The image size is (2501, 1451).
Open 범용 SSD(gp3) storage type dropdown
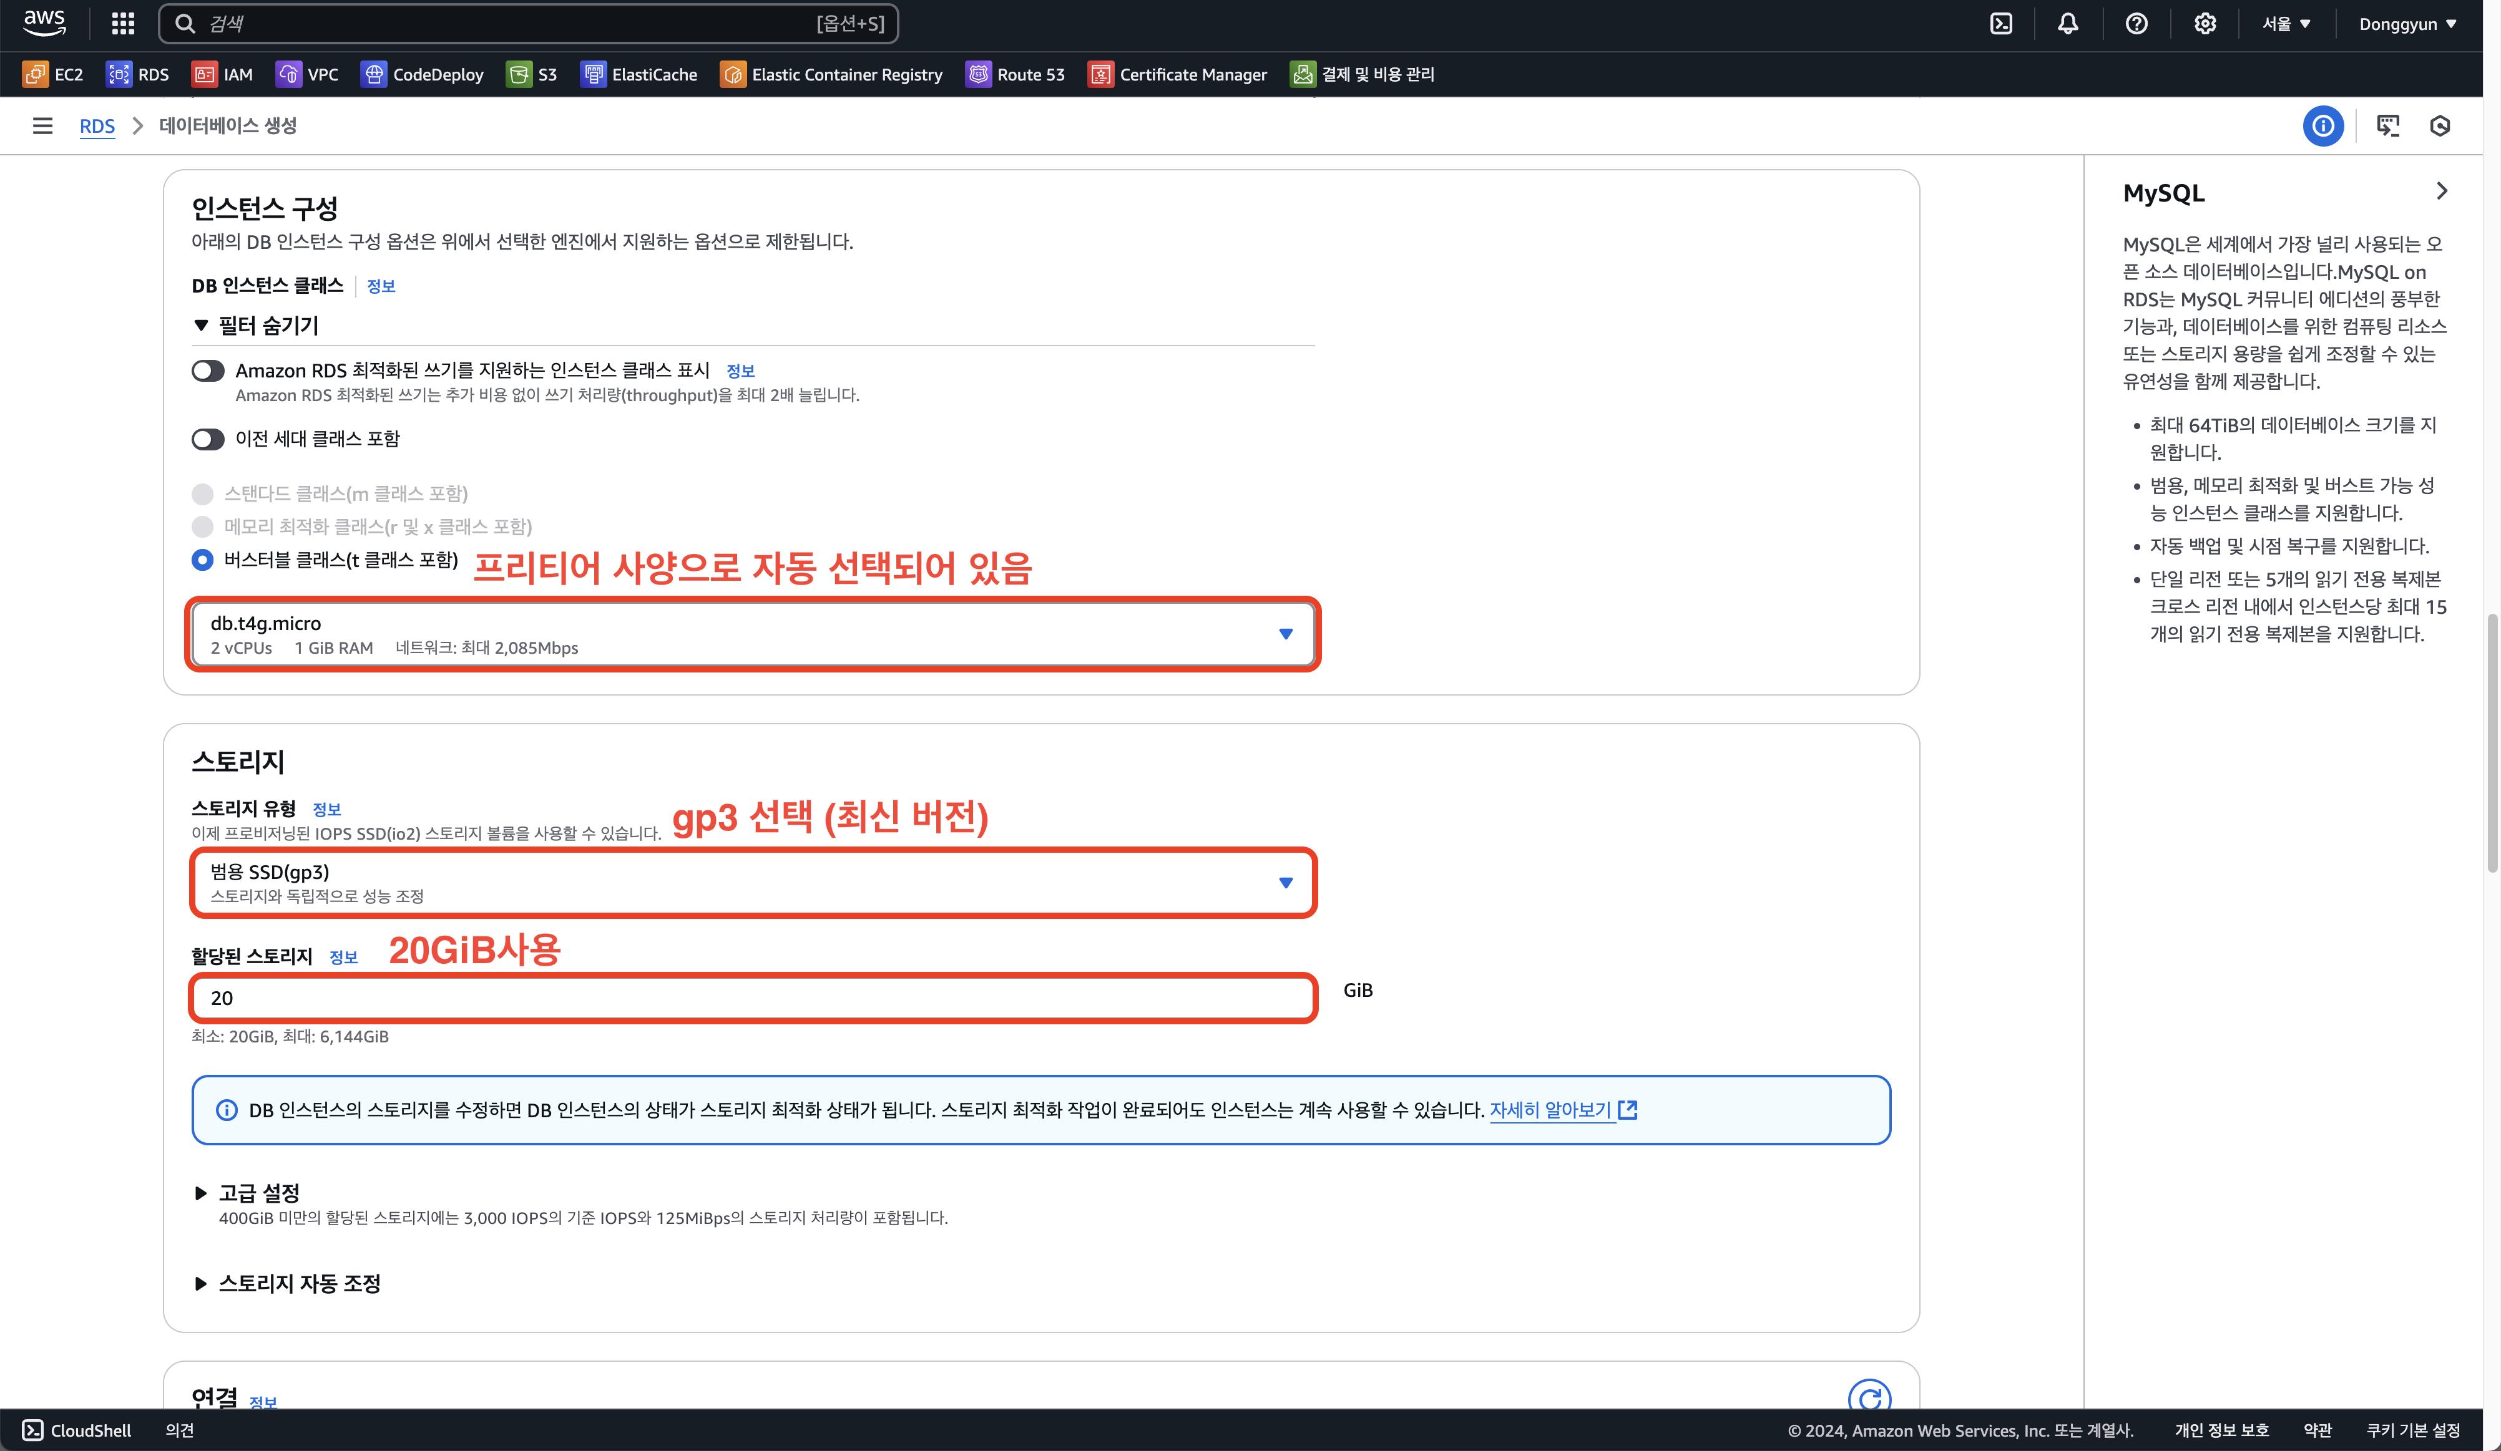[x=753, y=883]
